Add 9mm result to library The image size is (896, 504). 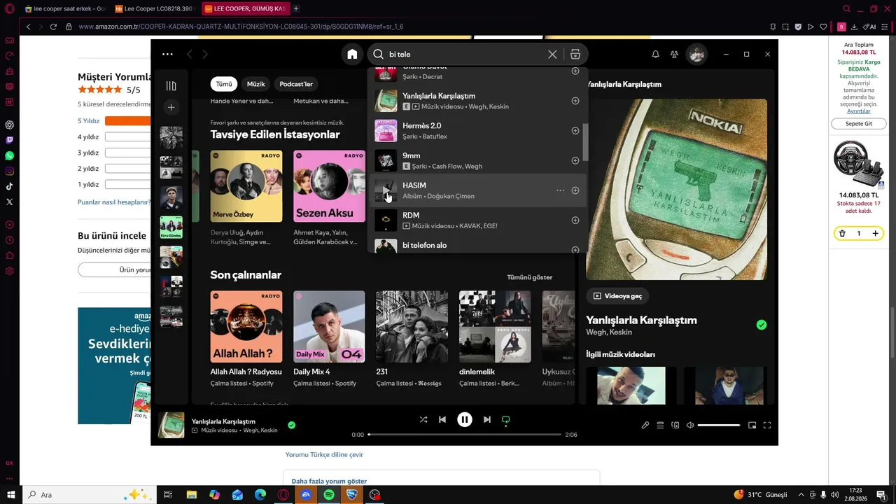point(575,160)
